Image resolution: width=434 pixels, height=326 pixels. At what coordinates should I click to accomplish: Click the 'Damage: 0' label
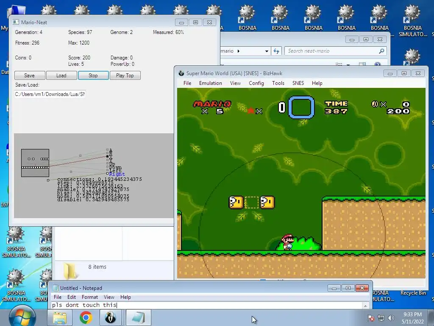[x=122, y=58]
